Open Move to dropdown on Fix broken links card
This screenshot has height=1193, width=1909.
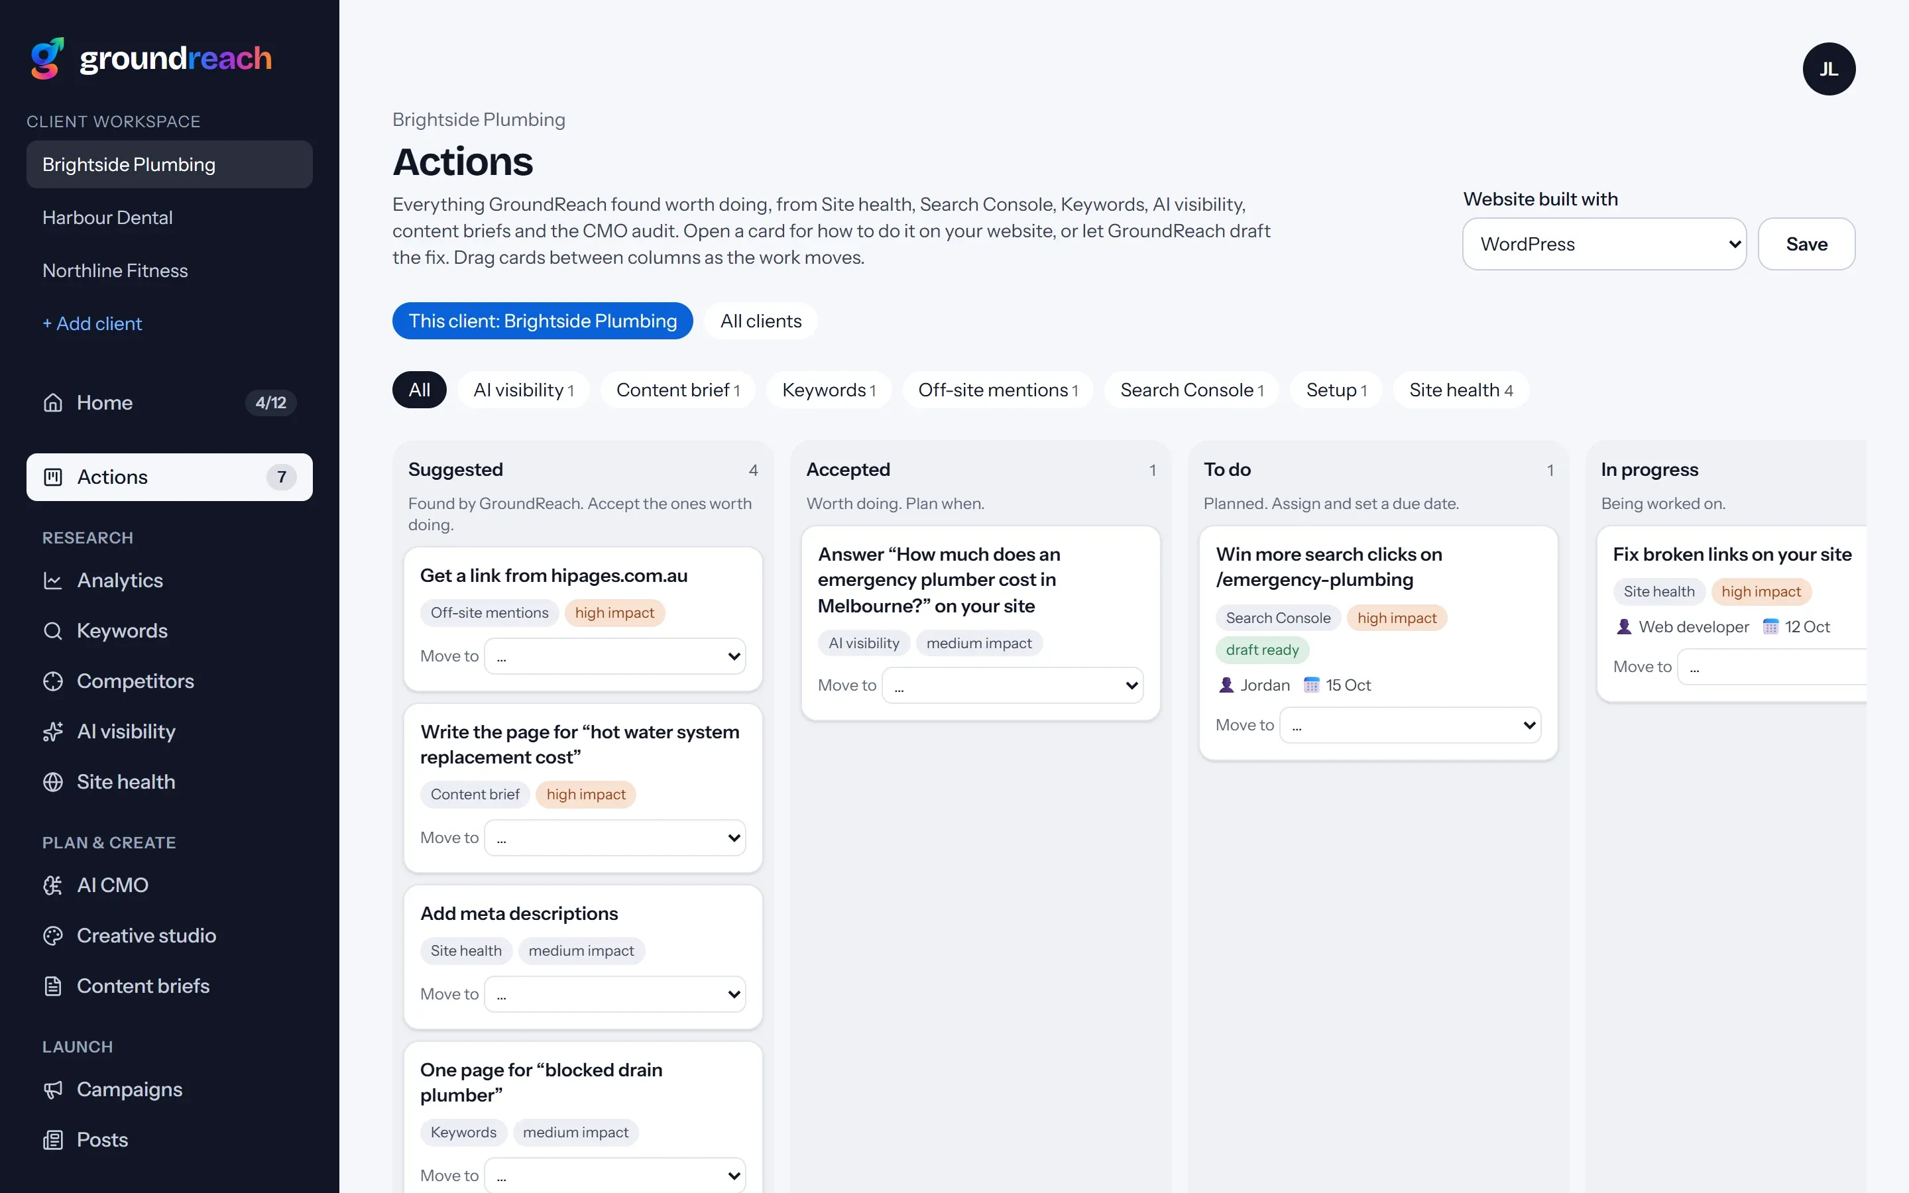click(1772, 667)
